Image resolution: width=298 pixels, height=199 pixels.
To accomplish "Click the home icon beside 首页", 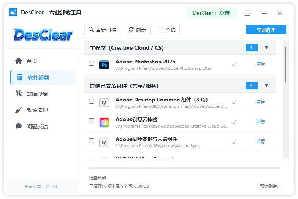I will (19, 61).
